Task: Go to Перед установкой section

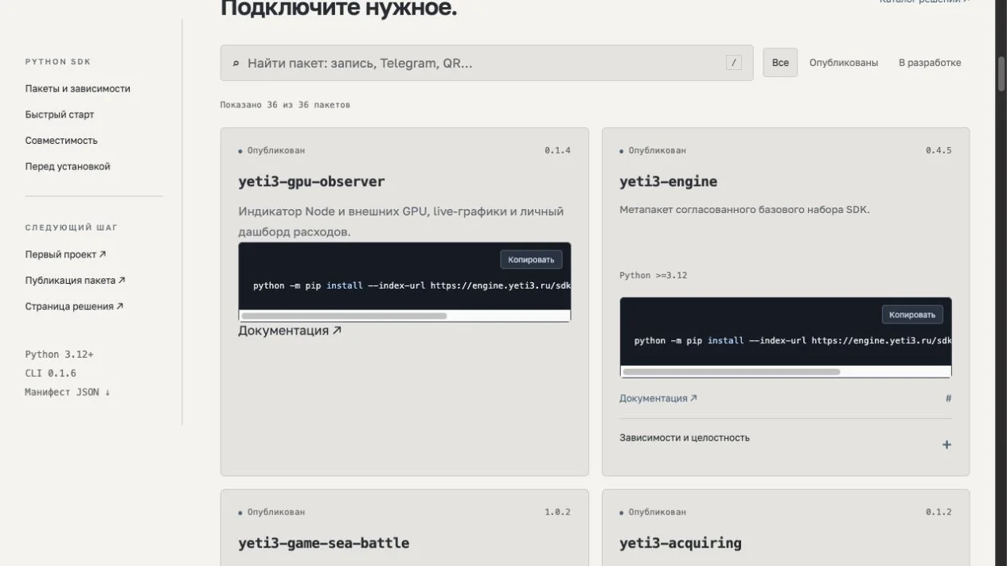Action: coord(68,167)
